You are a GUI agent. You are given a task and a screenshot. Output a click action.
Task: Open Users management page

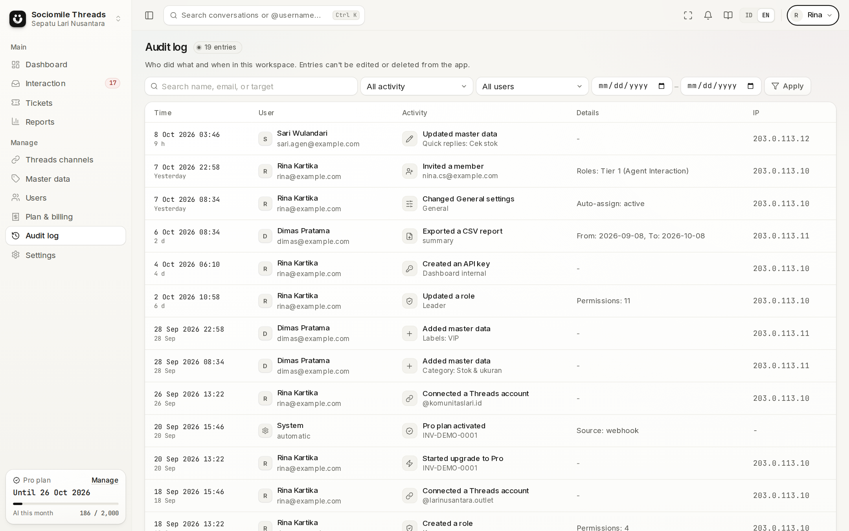pos(66,198)
